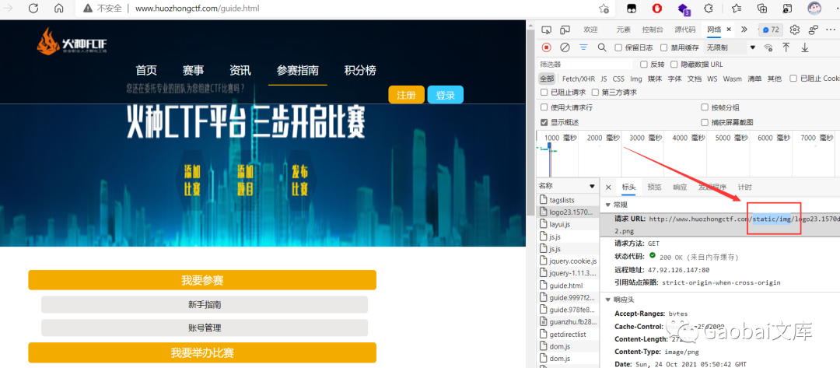Filter requests by Fetch/XHR
This screenshot has height=368, width=840.
(579, 79)
